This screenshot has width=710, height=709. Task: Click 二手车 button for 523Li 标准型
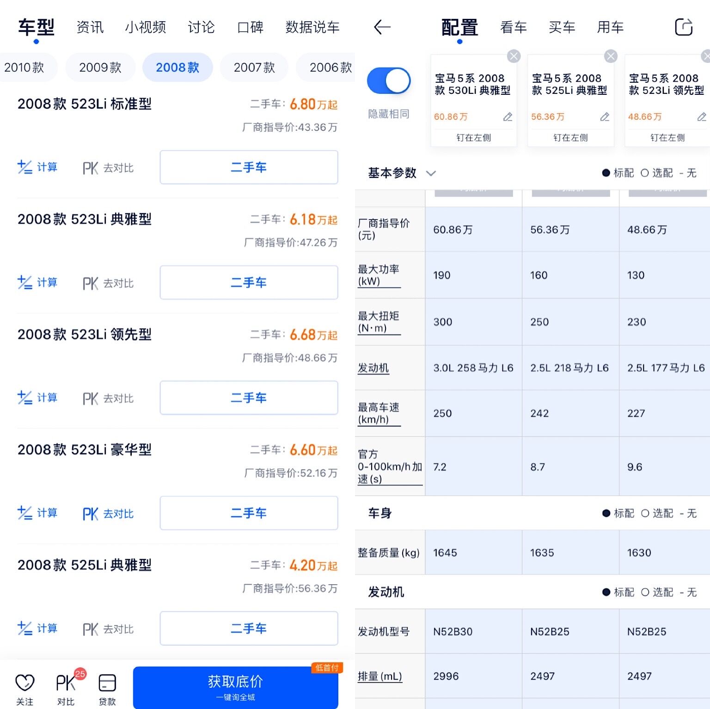(249, 167)
